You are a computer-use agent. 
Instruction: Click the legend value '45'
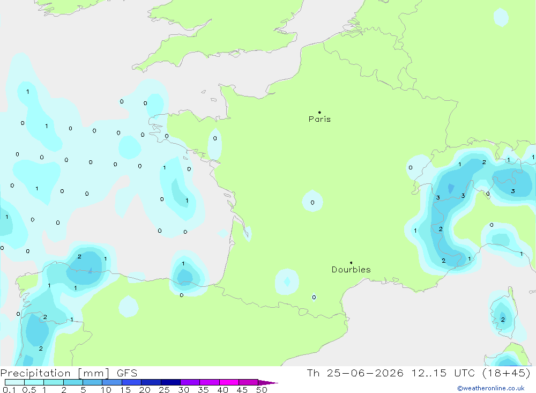pyautogui.click(x=242, y=390)
